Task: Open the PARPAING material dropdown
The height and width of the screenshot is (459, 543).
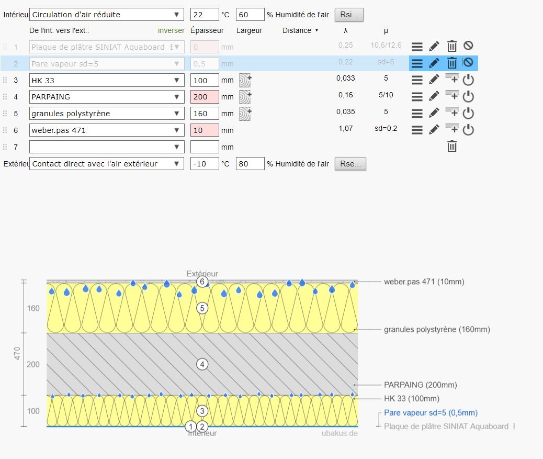Action: (x=107, y=97)
